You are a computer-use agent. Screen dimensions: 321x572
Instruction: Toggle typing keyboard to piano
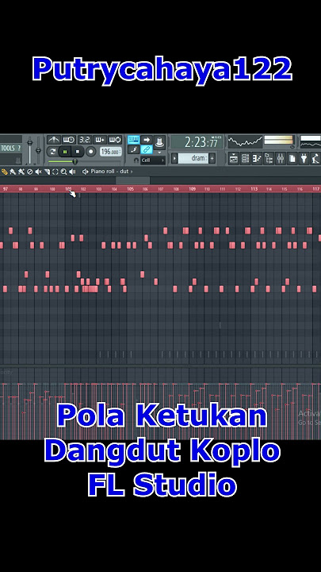134,140
